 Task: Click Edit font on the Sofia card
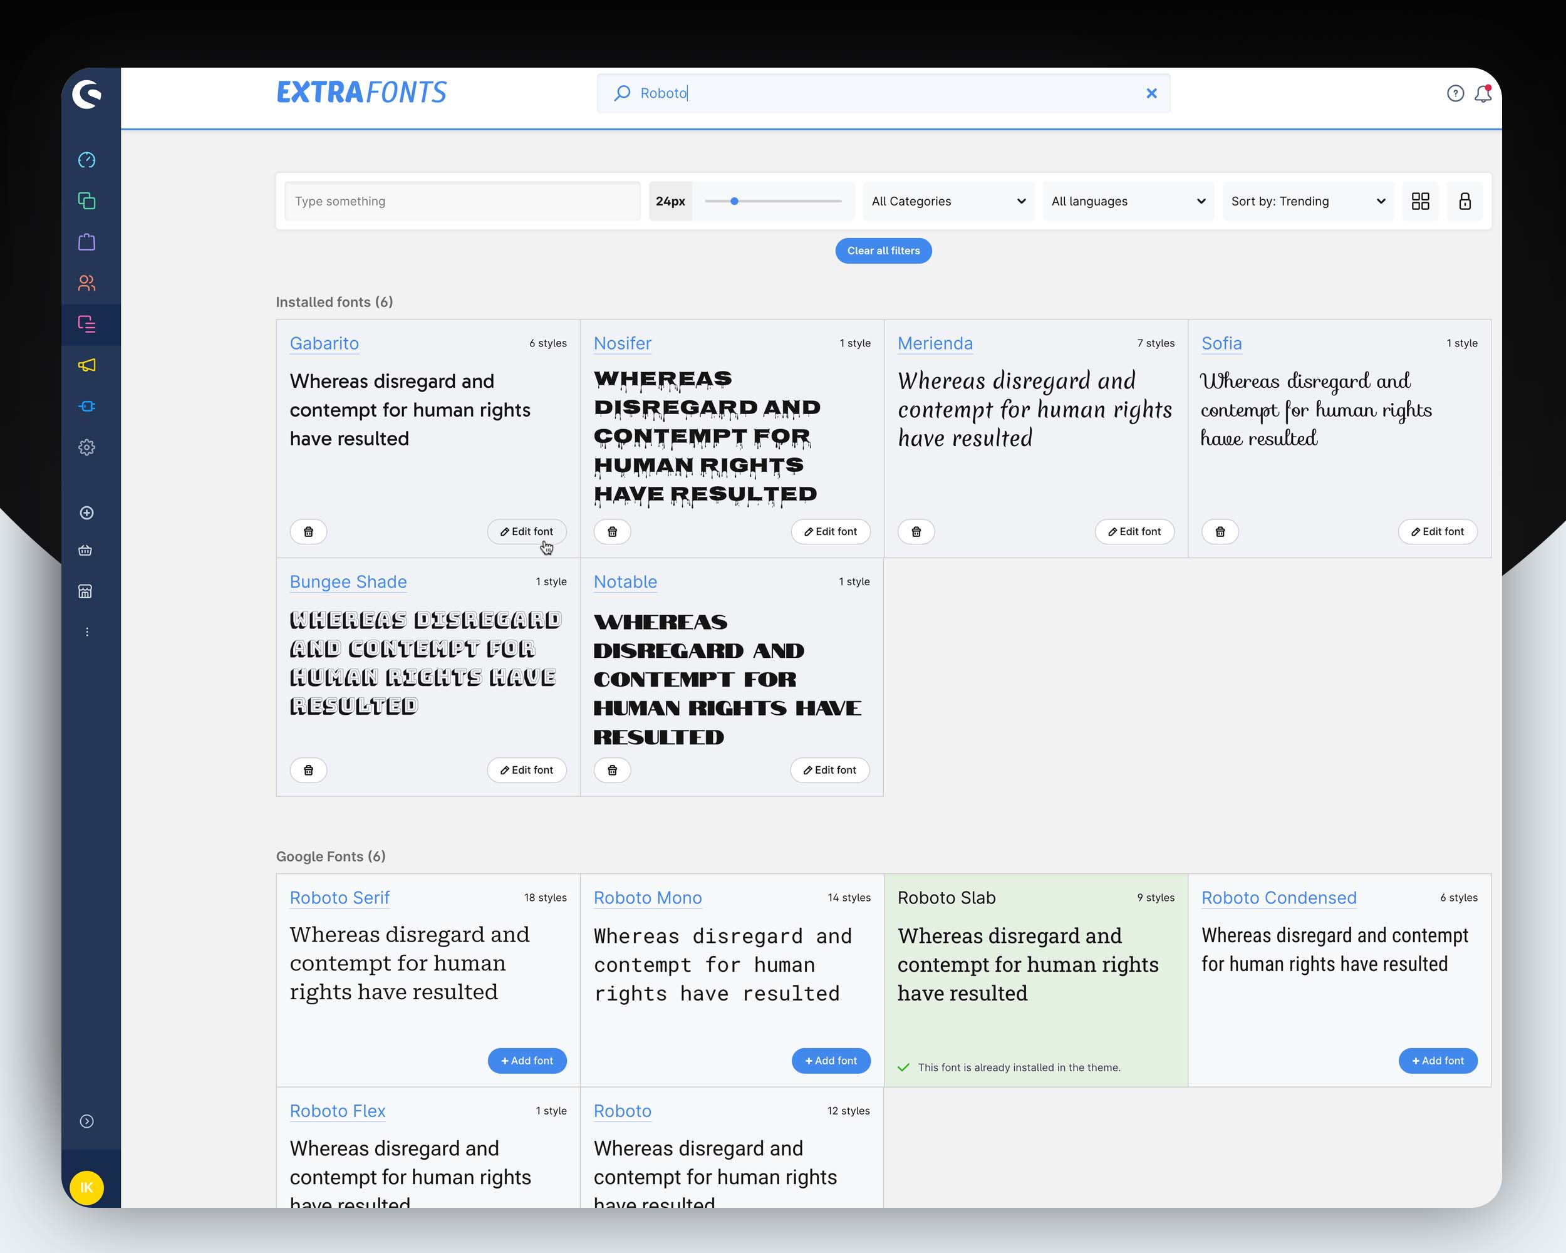1438,532
